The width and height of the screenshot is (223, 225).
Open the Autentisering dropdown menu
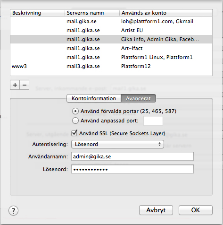coord(117,144)
